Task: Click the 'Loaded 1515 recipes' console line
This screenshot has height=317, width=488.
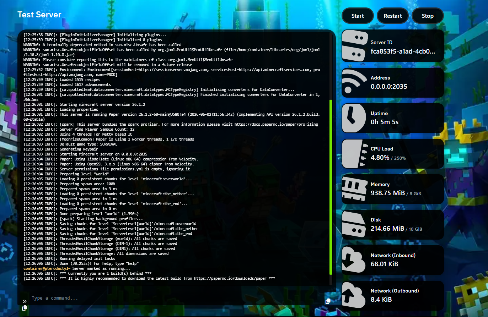Action: 62,80
